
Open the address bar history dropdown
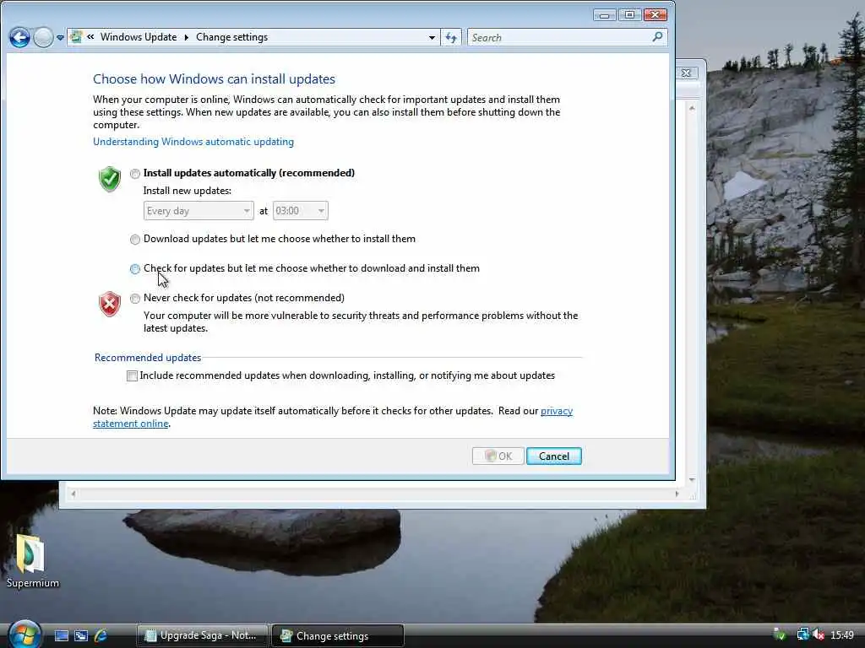pyautogui.click(x=432, y=37)
